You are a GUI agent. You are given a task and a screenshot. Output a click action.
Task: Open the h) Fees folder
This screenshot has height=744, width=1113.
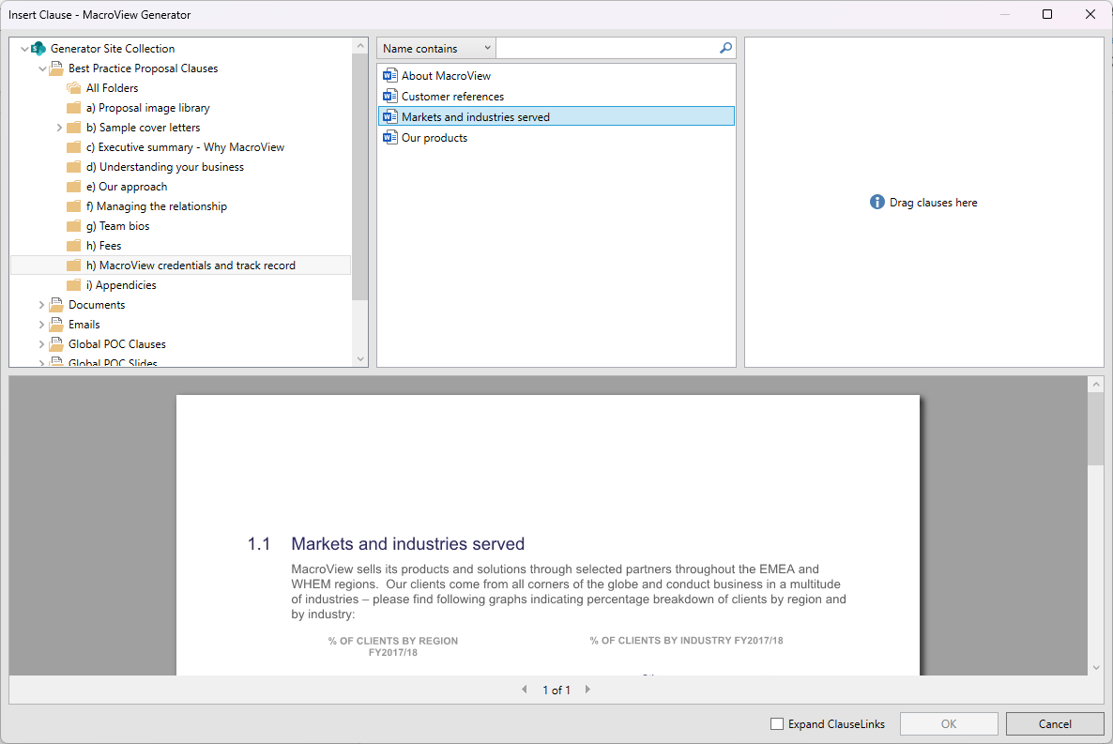[103, 246]
